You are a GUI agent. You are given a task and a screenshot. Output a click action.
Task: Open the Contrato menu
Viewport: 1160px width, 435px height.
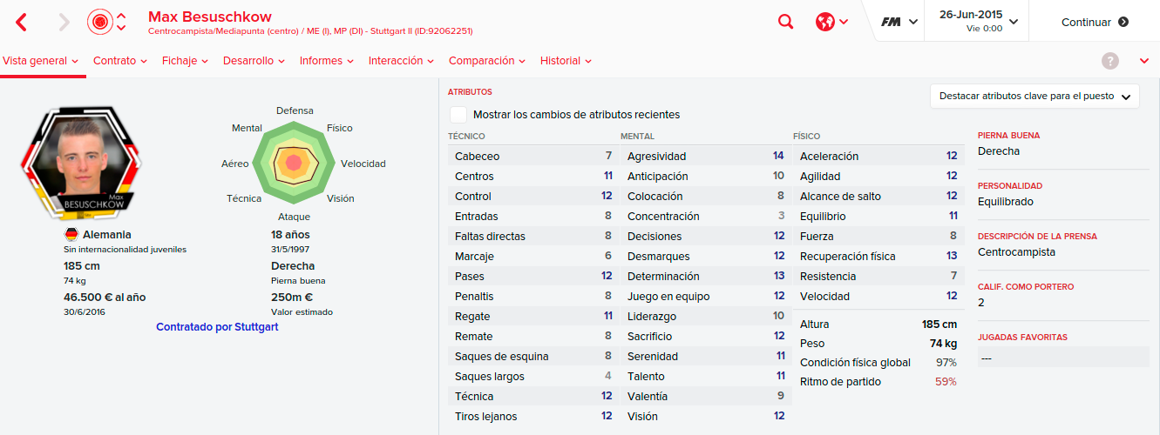120,61
